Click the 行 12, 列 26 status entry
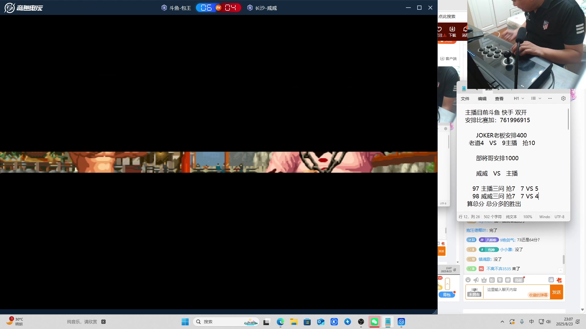The image size is (586, 329). 469,217
